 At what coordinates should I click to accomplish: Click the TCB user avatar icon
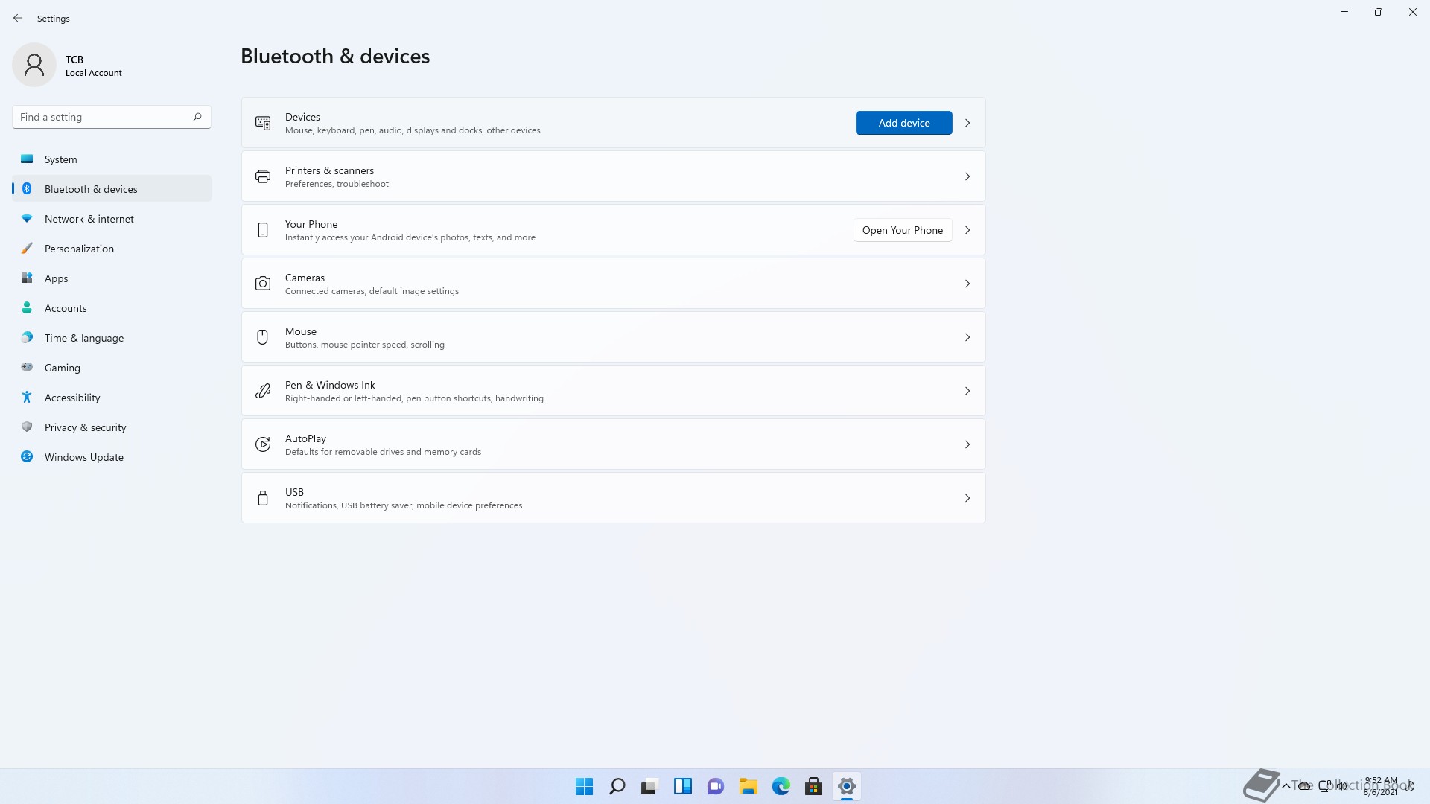tap(34, 65)
